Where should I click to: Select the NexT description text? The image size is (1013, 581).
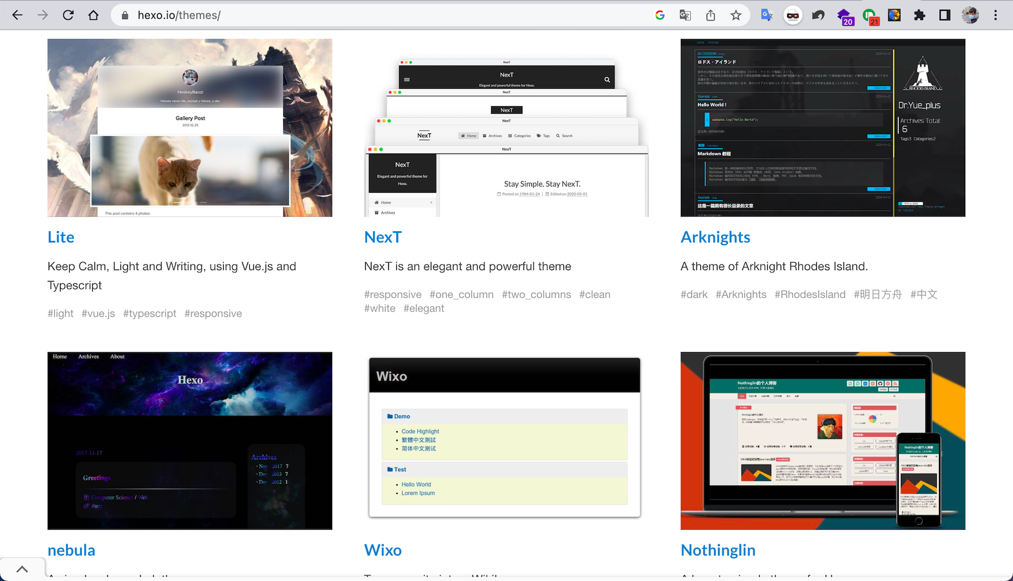pyautogui.click(x=467, y=266)
